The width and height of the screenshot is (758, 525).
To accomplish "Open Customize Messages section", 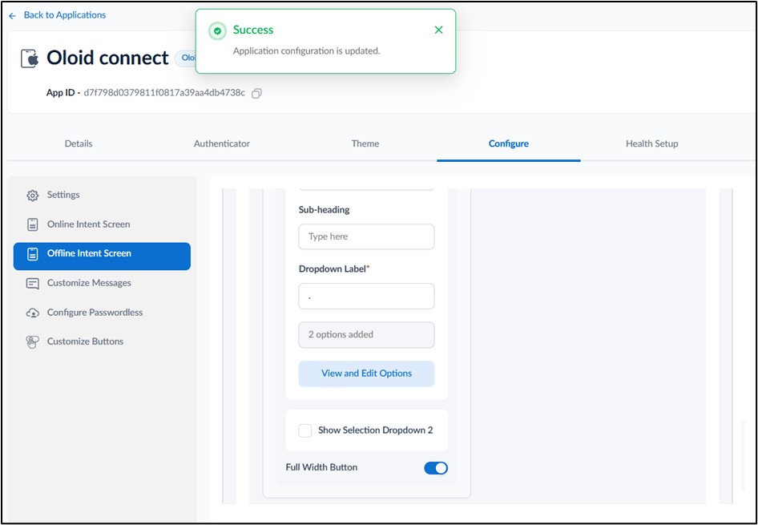I will tap(102, 283).
